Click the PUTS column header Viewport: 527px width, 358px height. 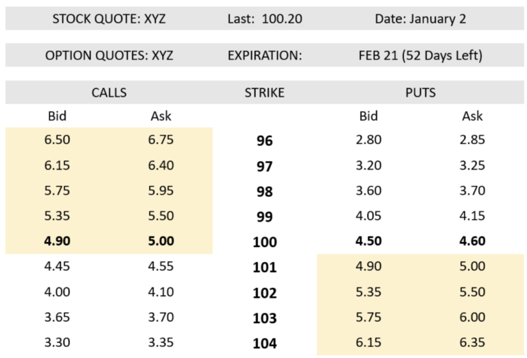[421, 93]
